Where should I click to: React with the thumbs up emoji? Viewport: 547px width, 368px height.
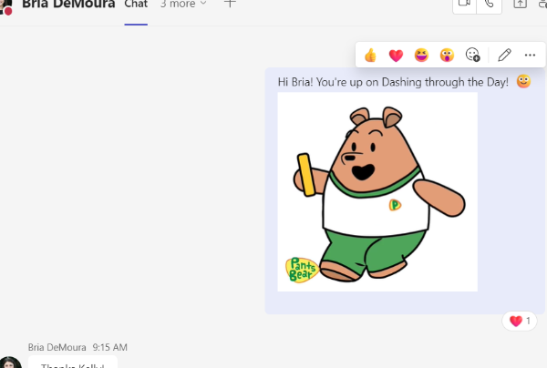(370, 55)
